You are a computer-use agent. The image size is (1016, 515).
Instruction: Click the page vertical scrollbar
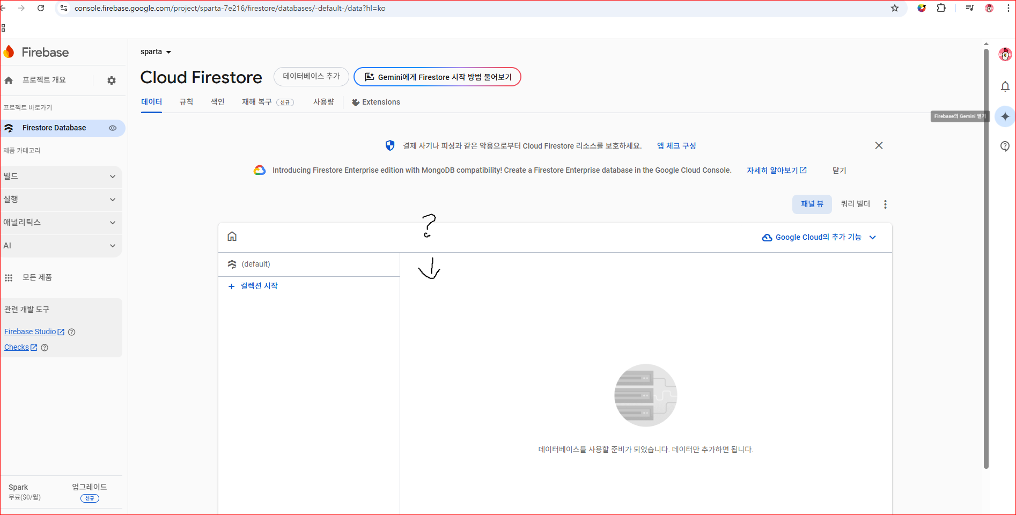tap(986, 259)
